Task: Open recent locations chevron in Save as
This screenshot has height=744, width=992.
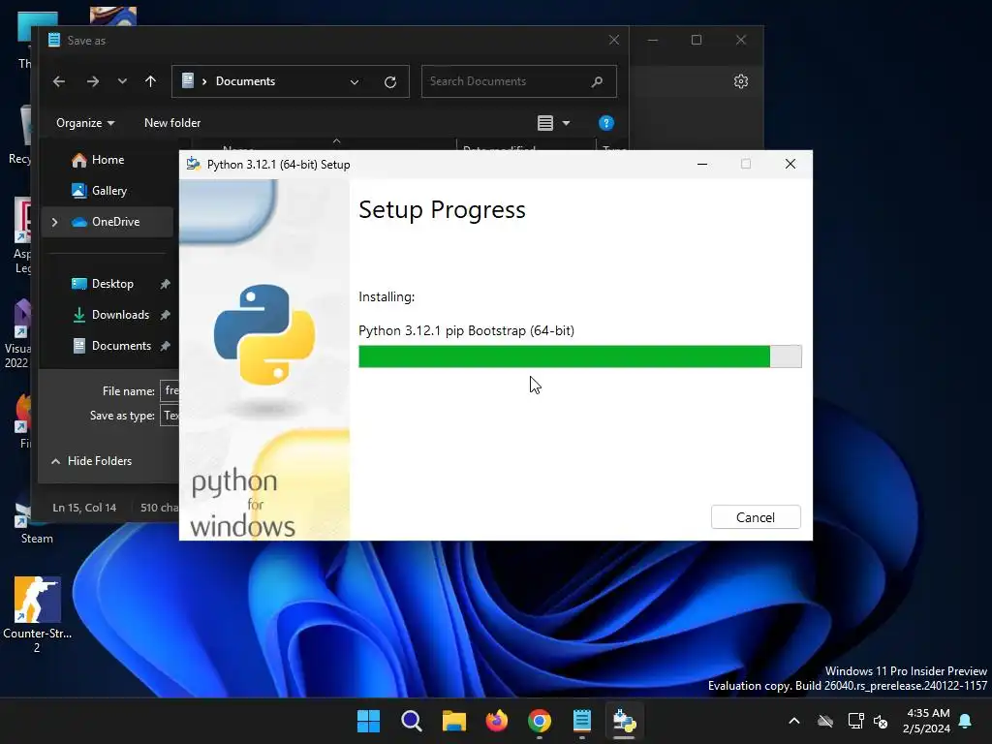Action: coord(122,81)
